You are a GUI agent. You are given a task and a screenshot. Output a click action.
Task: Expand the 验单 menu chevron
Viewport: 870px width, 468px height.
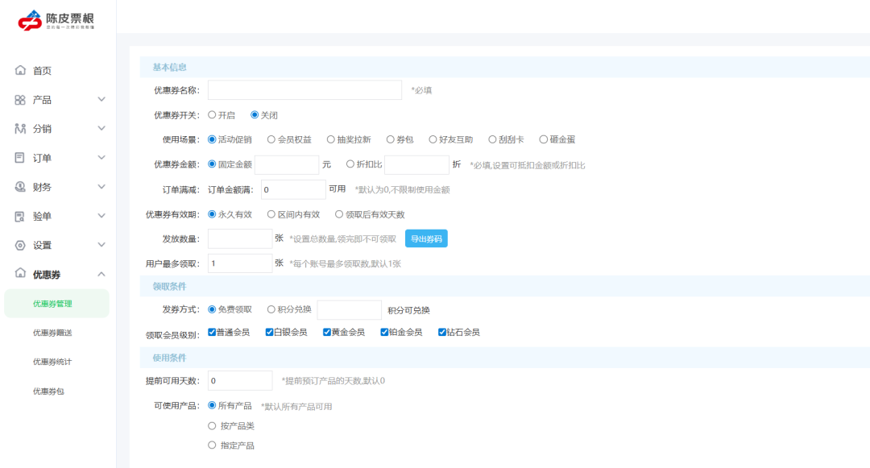pos(101,216)
